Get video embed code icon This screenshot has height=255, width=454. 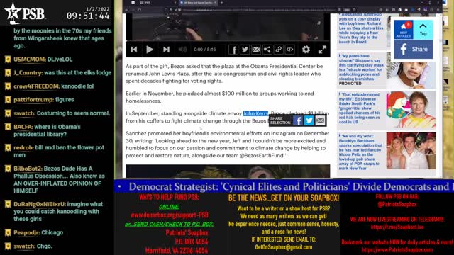(290, 50)
